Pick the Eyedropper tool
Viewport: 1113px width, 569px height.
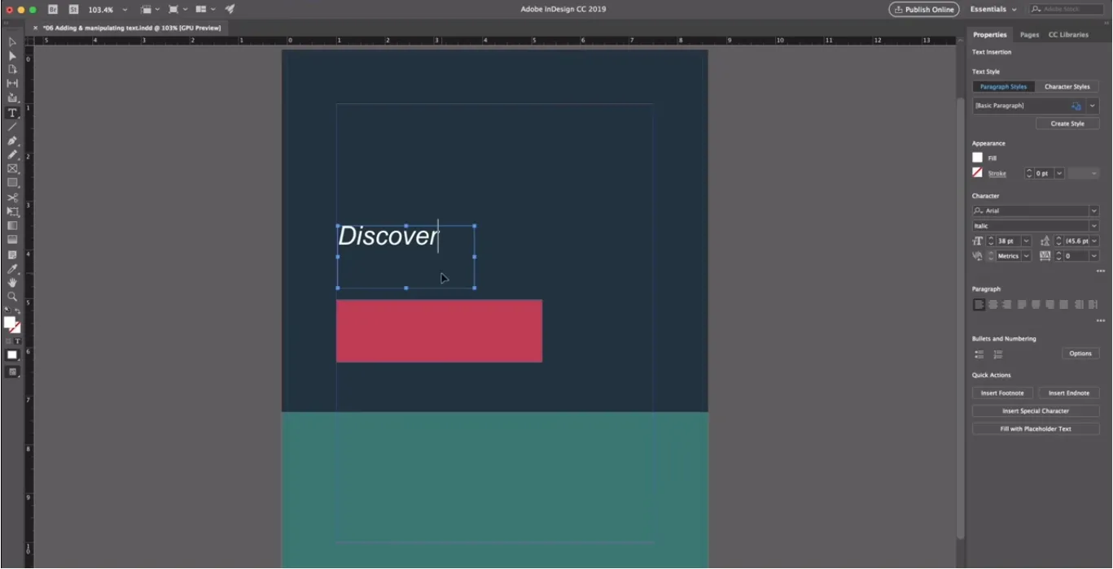coord(12,268)
